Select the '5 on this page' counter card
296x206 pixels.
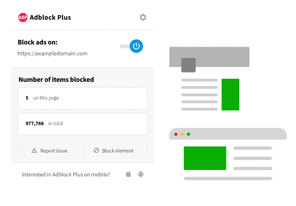[x=82, y=98]
